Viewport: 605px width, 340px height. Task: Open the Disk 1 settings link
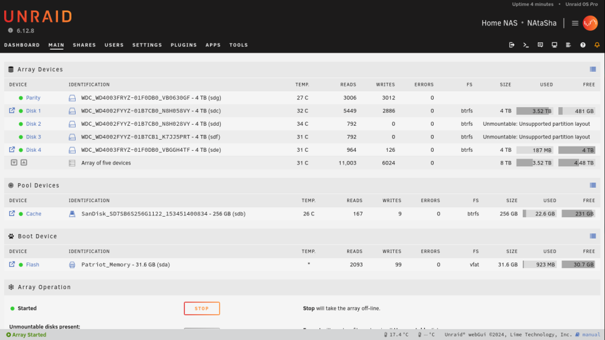tap(33, 111)
